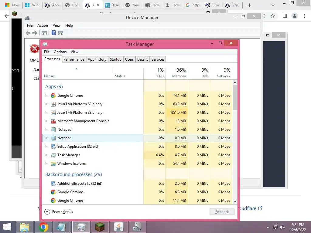The image size is (311, 233).
Task: Open Device Manager View menu
Action: pyautogui.click(x=56, y=25)
